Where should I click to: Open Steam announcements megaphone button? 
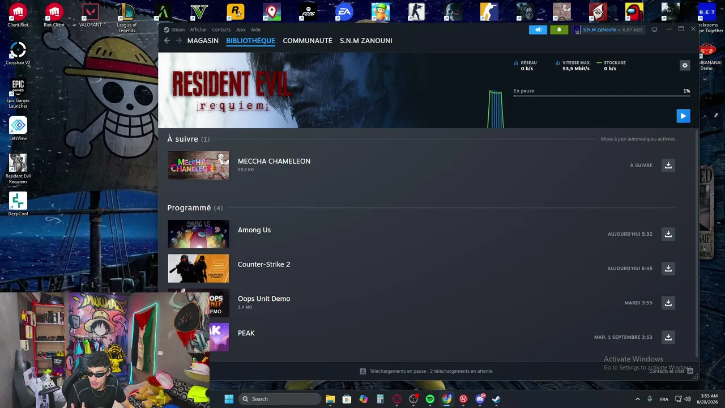point(538,29)
